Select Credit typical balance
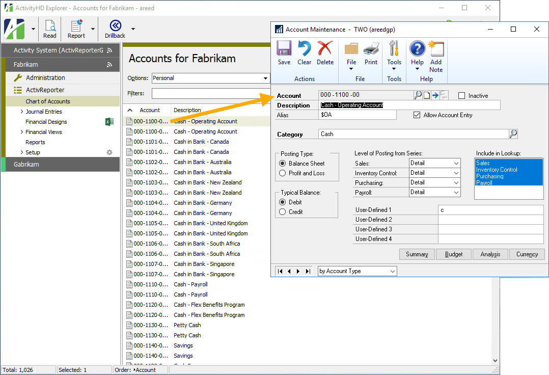Image resolution: width=549 pixels, height=375 pixels. (283, 212)
